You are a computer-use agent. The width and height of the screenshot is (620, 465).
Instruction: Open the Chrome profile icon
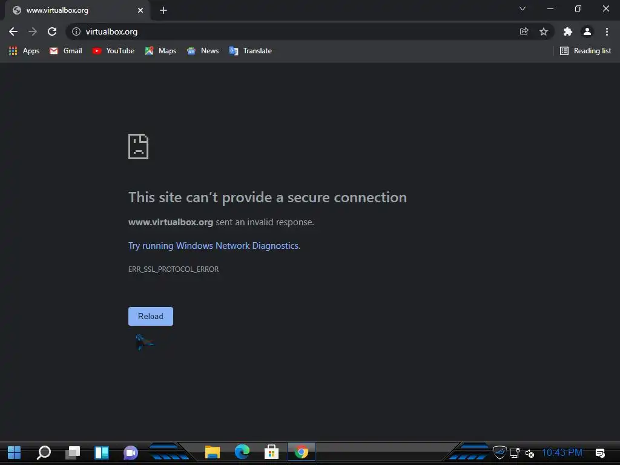click(x=587, y=31)
